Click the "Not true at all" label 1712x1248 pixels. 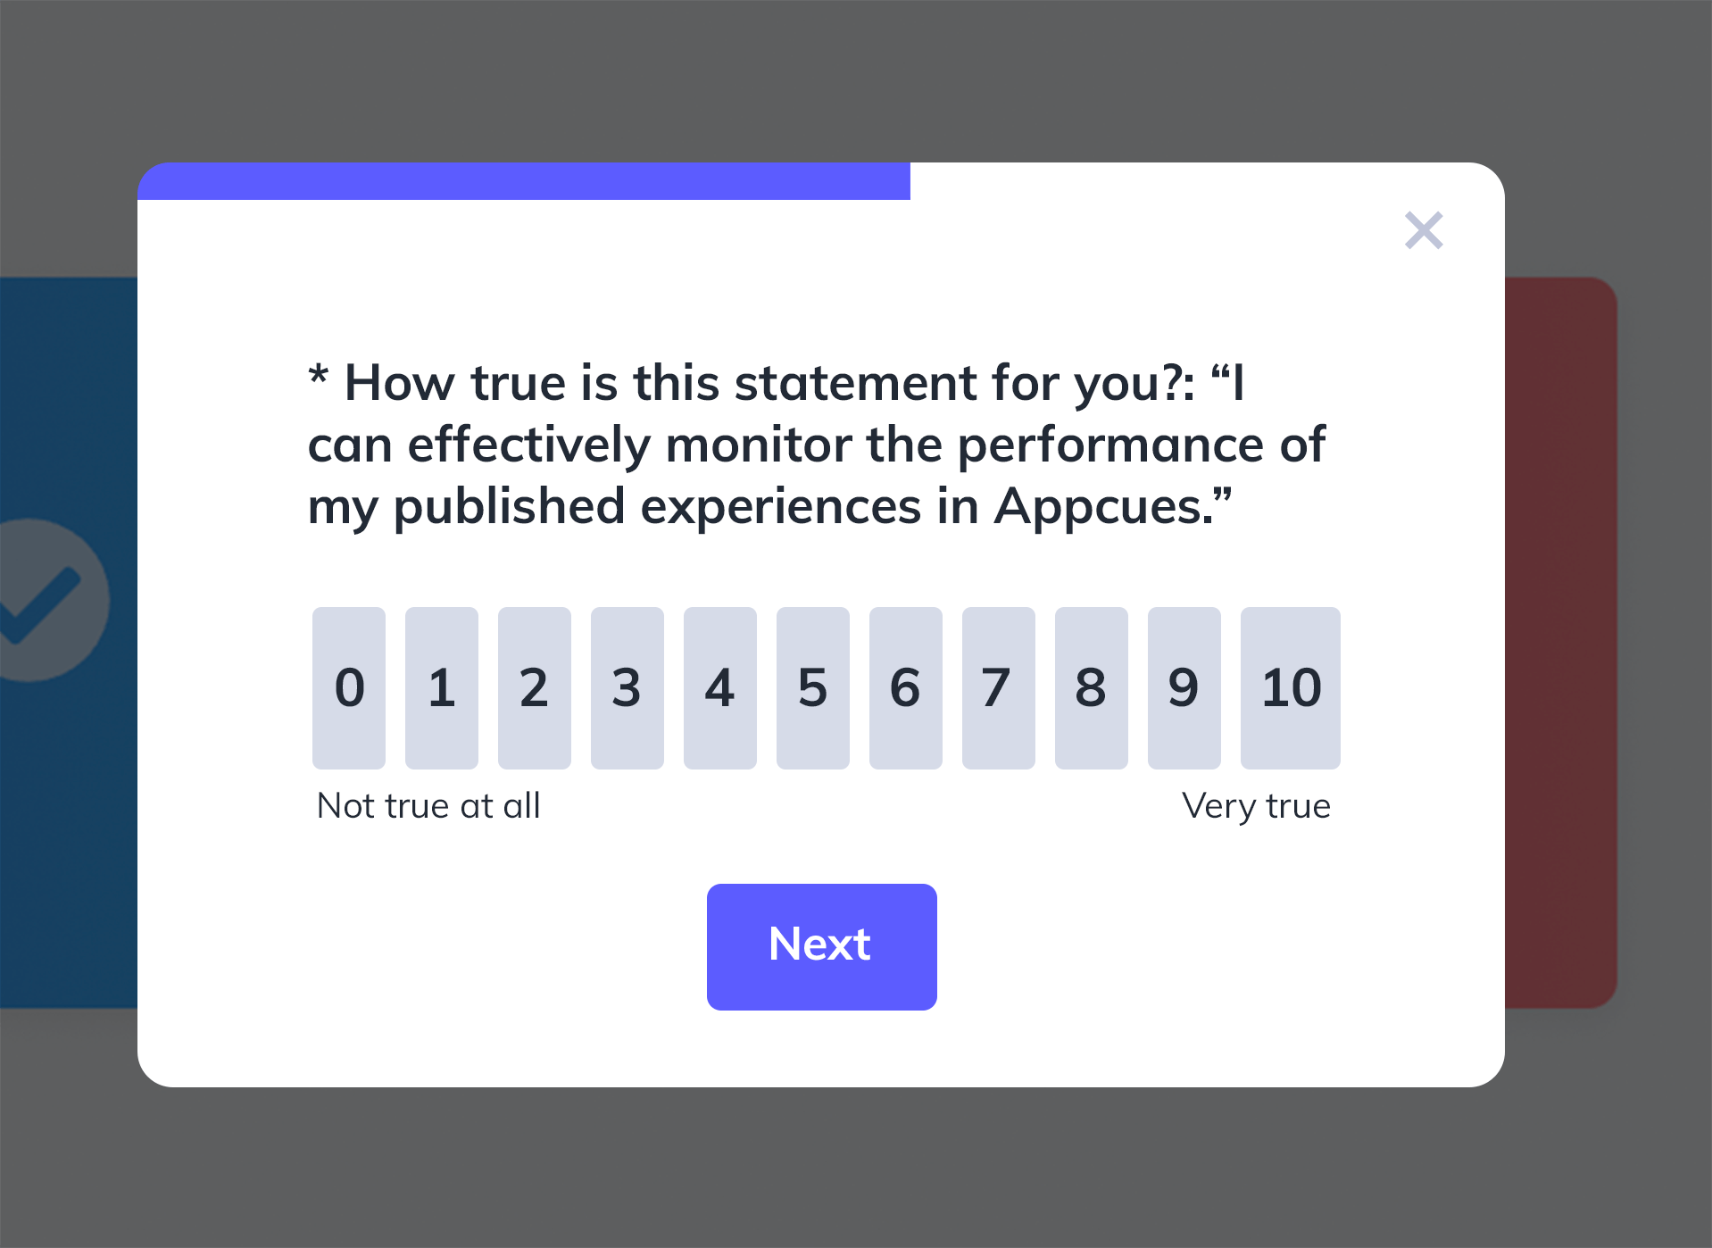tap(428, 806)
